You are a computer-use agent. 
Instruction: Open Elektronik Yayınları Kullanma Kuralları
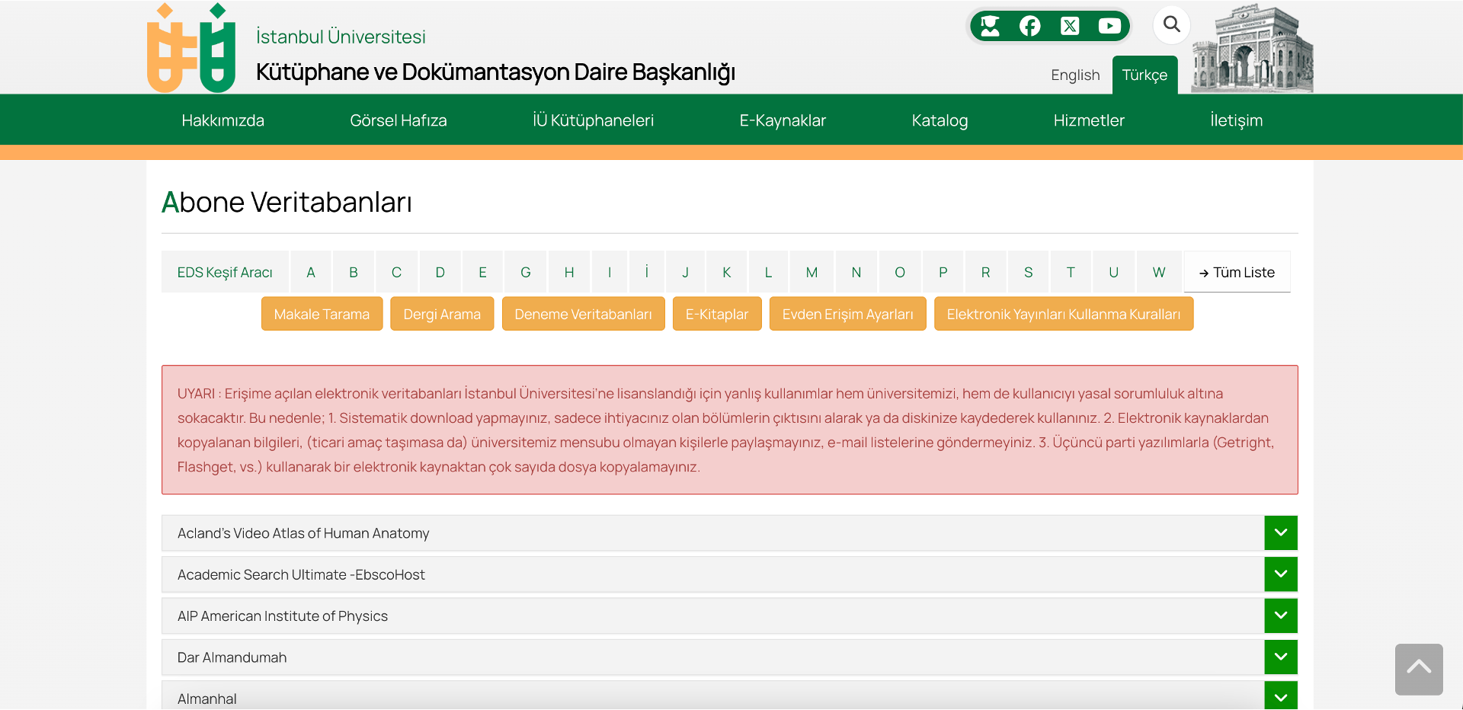click(1064, 314)
